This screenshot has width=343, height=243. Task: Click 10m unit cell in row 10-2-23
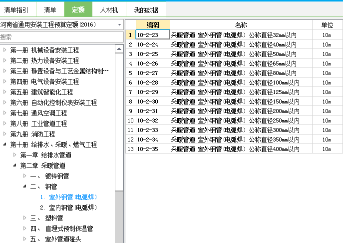pos(327,35)
